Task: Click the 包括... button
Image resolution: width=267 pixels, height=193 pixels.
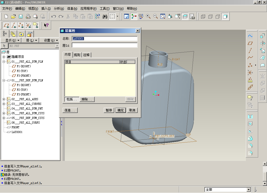Action: [72, 99]
